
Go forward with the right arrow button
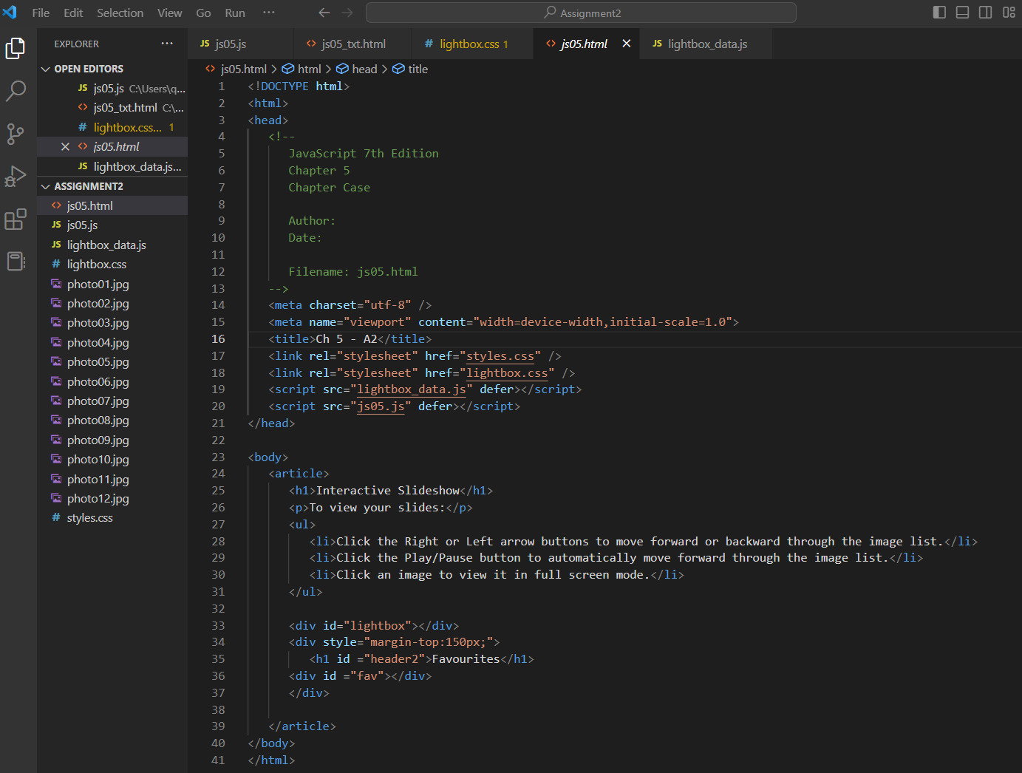tap(347, 13)
